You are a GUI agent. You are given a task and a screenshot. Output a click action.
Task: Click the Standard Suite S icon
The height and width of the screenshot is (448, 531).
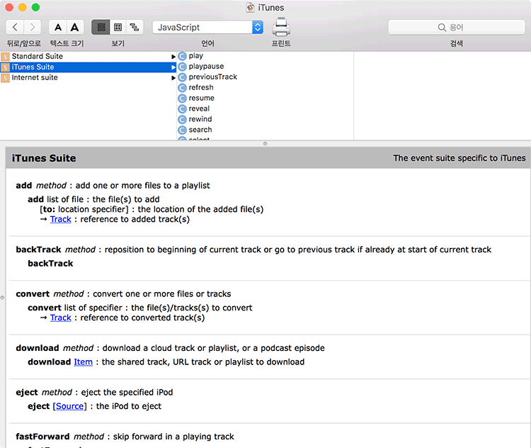(x=5, y=56)
